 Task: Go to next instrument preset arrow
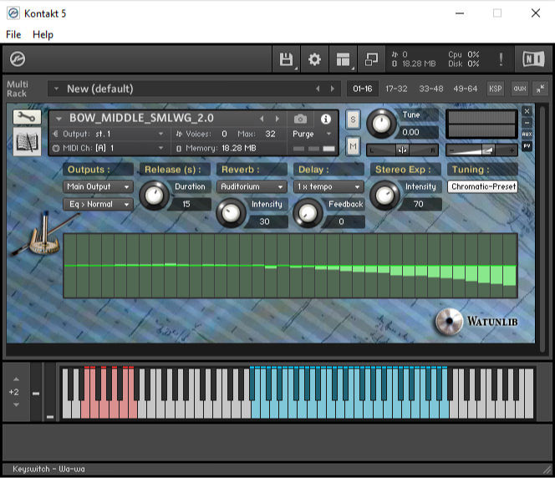tap(277, 119)
